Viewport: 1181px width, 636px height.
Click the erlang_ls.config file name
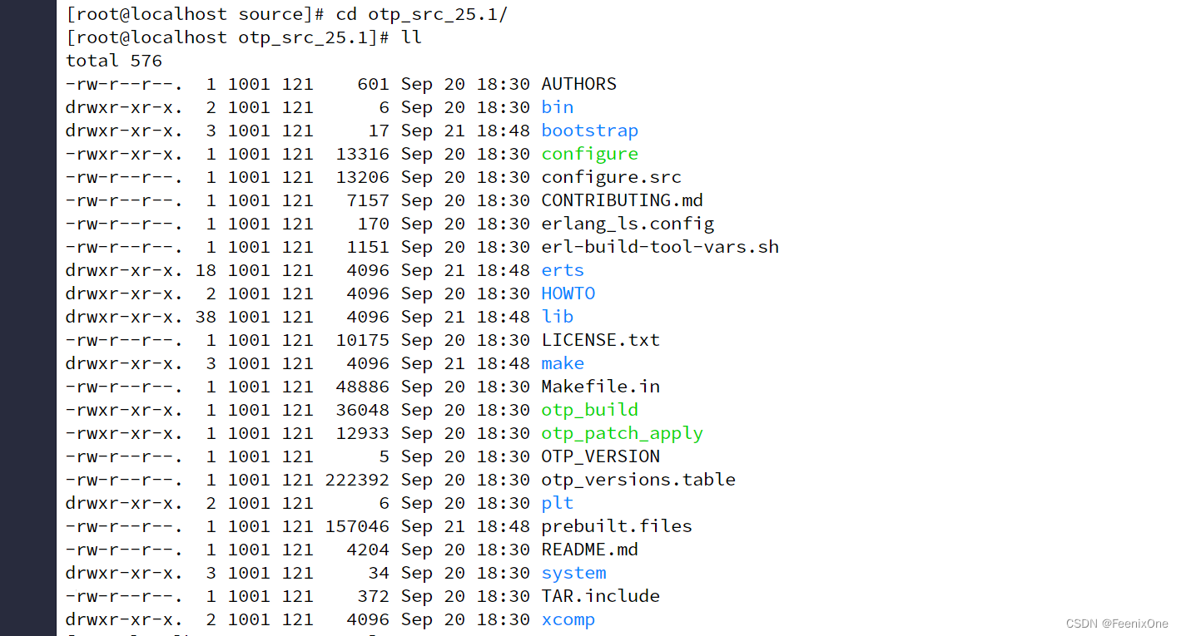[628, 224]
